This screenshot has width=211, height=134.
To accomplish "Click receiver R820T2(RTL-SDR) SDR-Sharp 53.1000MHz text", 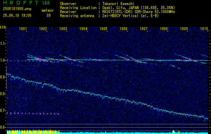I will click(x=139, y=12).
